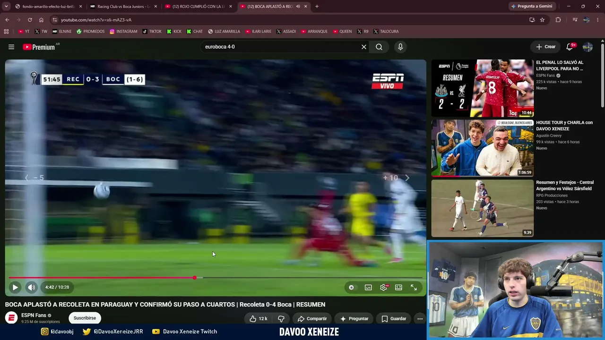Screen dimensions: 605x340
Task: Open the Crear menu
Action: [x=546, y=47]
